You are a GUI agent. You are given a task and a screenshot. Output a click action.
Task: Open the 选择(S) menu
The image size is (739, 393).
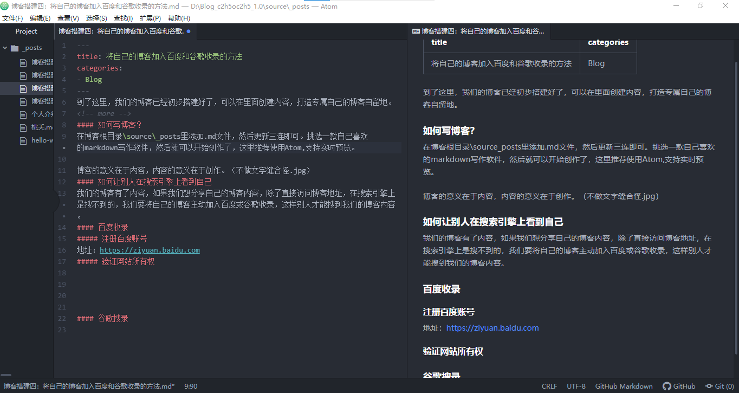click(96, 18)
